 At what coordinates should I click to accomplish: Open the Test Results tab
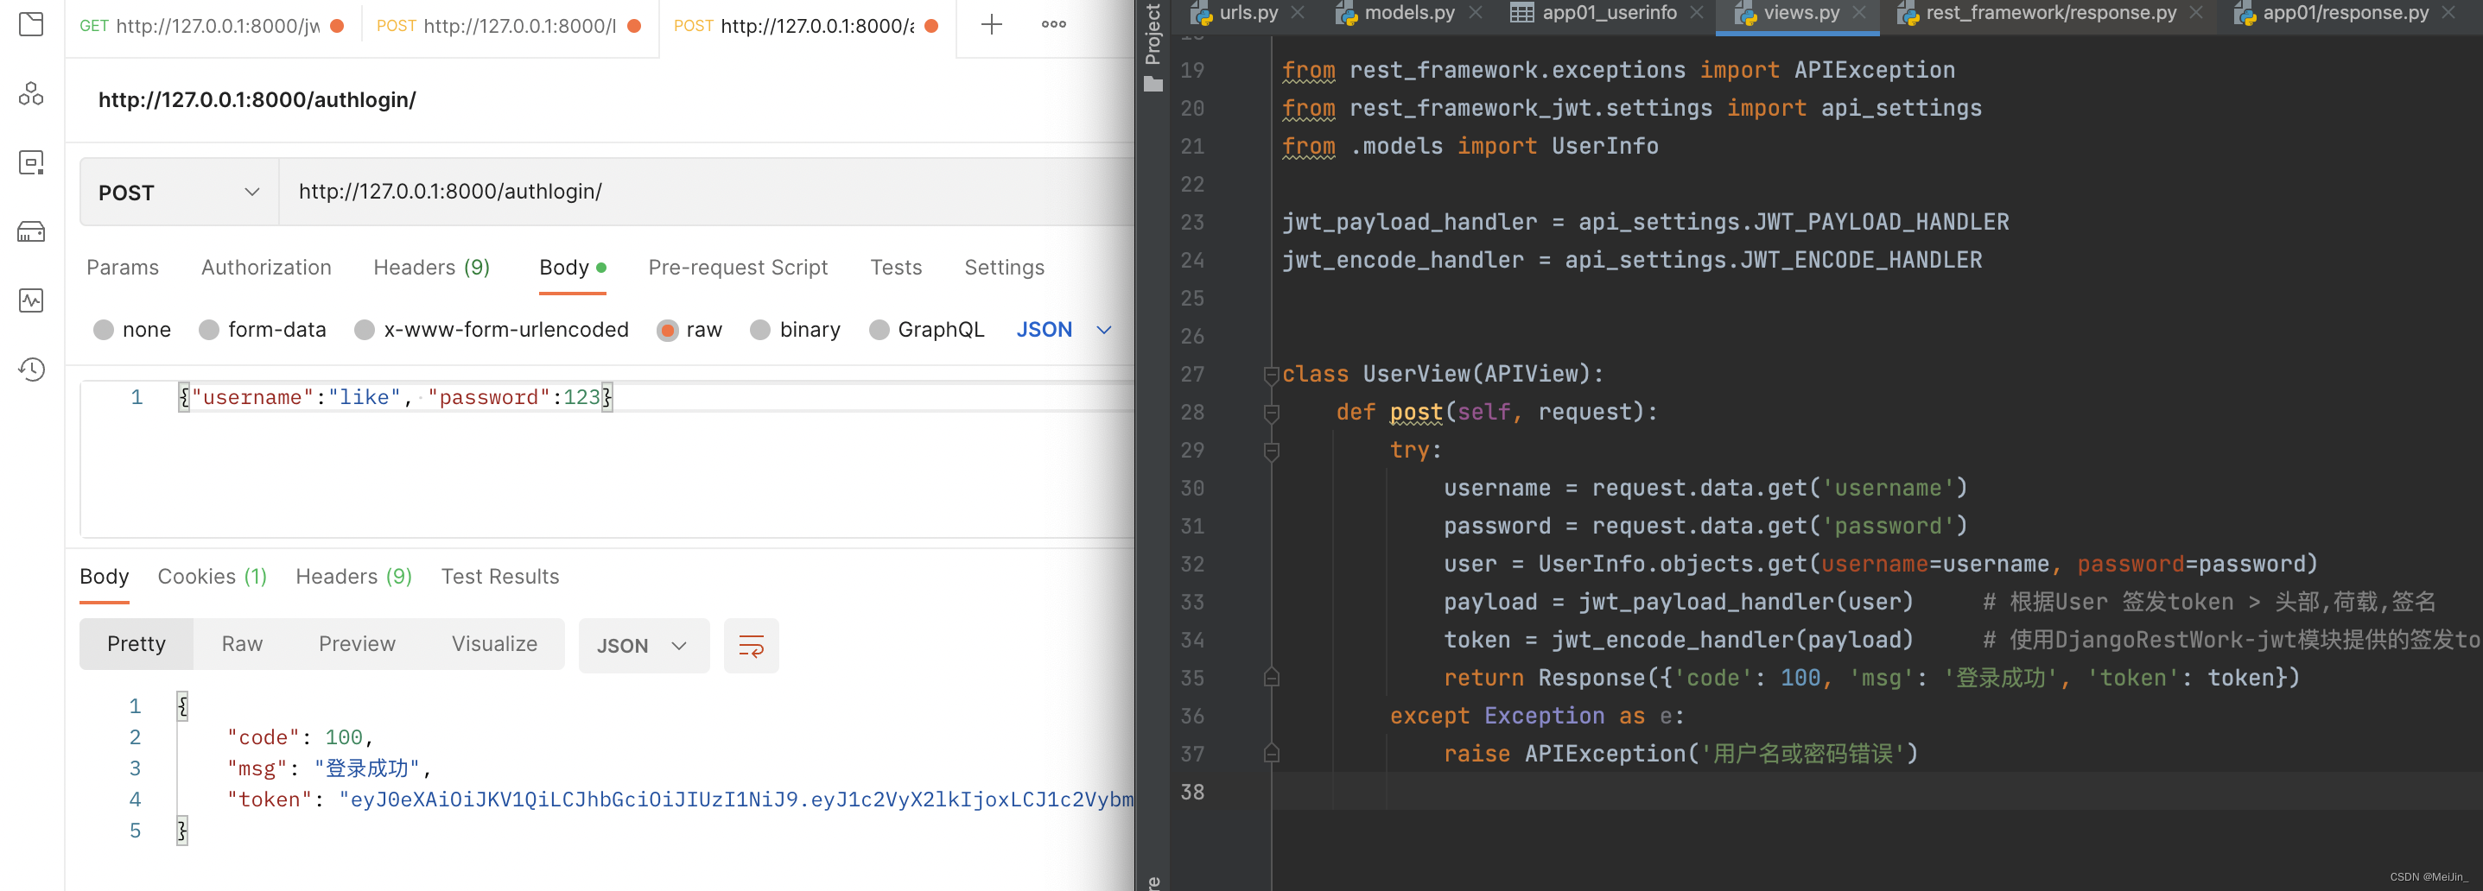[x=500, y=577]
